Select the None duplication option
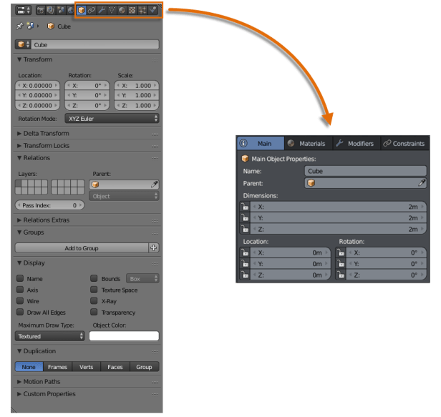Viewport: 441px width, 417px height. click(29, 367)
